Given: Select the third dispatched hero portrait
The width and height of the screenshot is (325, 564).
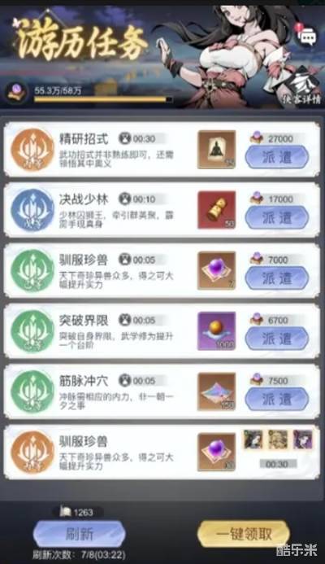Looking at the screenshot, I should 303,439.
